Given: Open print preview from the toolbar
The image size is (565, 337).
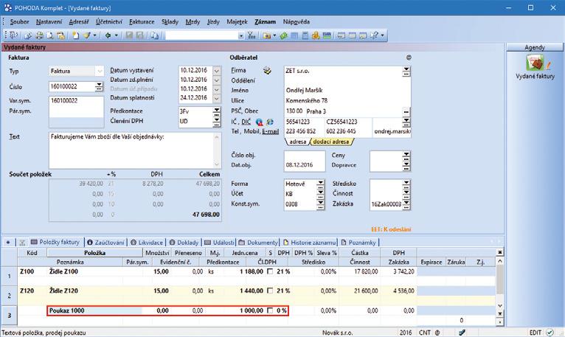Looking at the screenshot, I should (50, 35).
